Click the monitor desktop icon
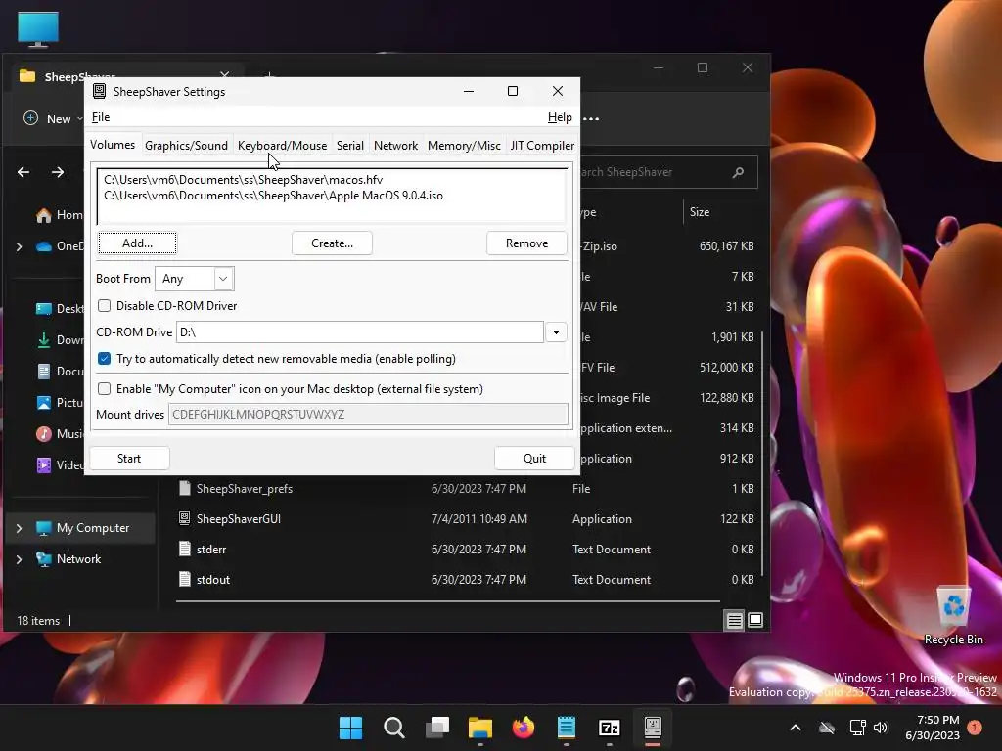Image resolution: width=1002 pixels, height=751 pixels. tap(38, 29)
